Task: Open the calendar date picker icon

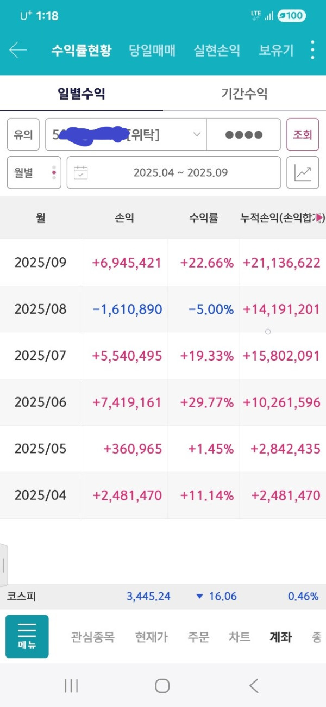Action: (80, 173)
